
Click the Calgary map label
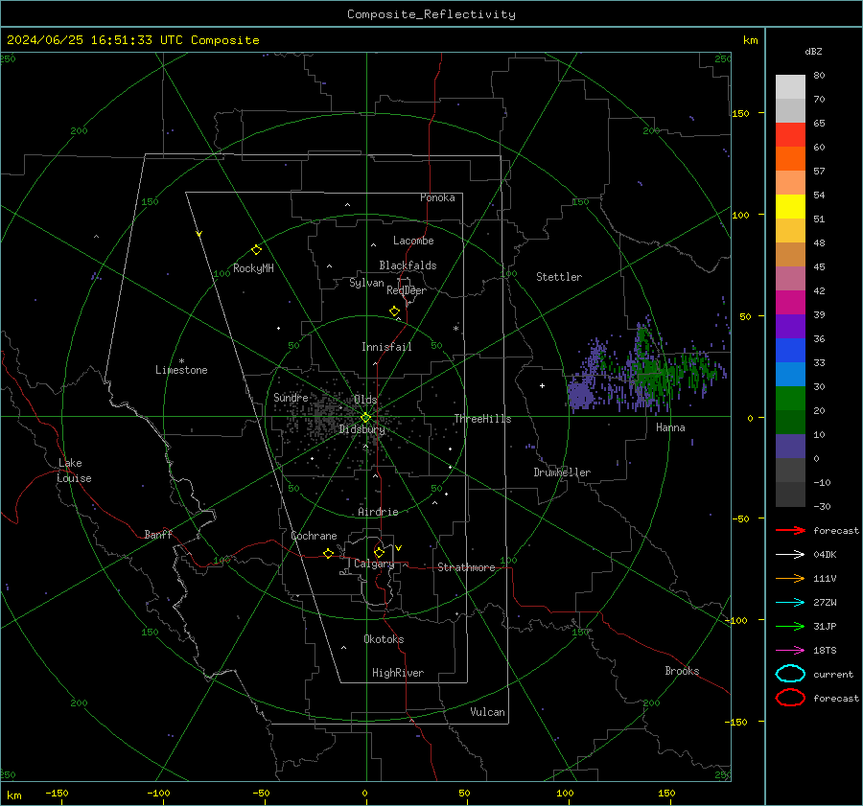click(x=374, y=564)
